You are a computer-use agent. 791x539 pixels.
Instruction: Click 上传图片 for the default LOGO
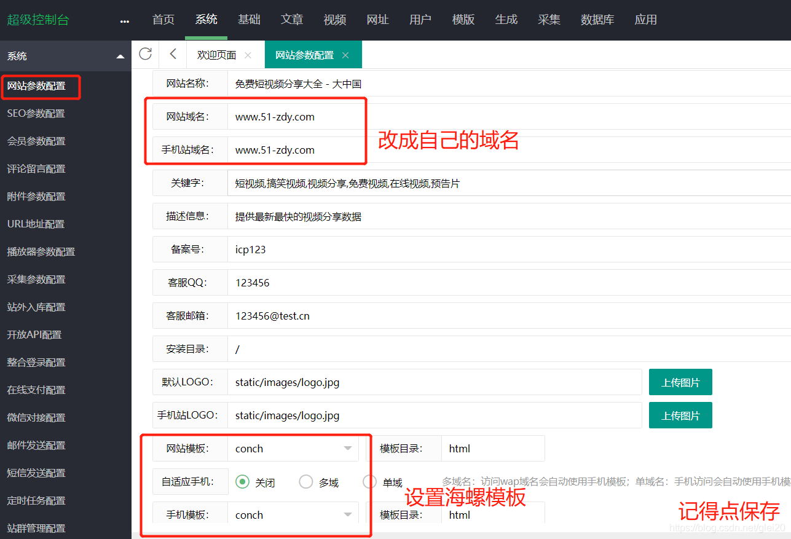(680, 382)
